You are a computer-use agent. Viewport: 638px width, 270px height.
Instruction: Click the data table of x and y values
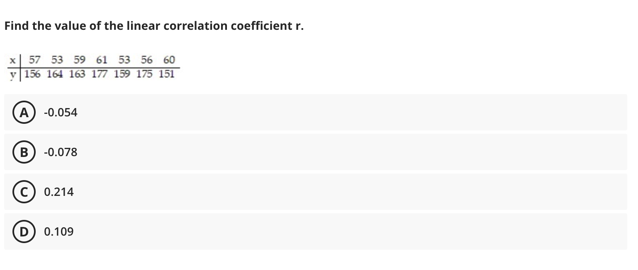coord(91,66)
